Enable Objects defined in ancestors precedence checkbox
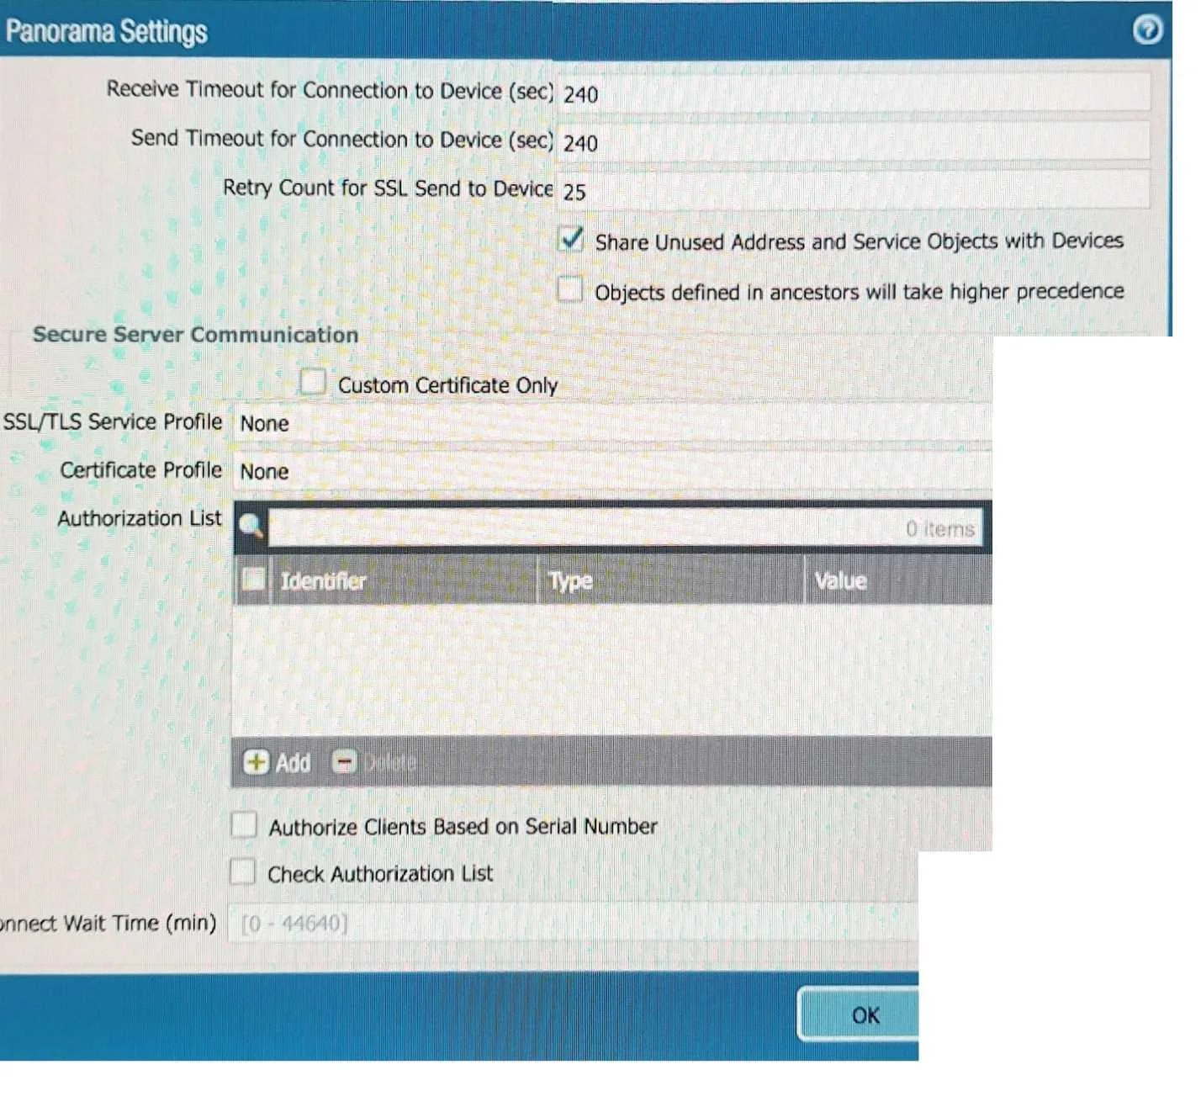The image size is (1201, 1107). [x=570, y=289]
